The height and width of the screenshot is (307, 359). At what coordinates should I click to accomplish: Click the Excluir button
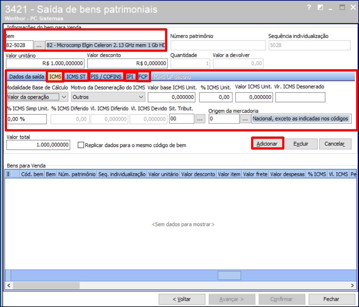pyautogui.click(x=301, y=144)
